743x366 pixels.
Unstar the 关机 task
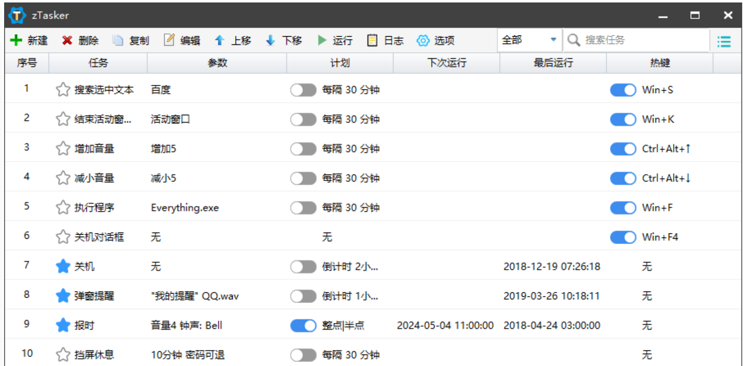(63, 266)
